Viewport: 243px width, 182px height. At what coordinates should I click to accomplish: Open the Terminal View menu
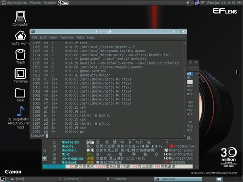click(53, 37)
